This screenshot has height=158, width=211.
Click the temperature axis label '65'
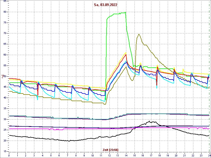4,44
